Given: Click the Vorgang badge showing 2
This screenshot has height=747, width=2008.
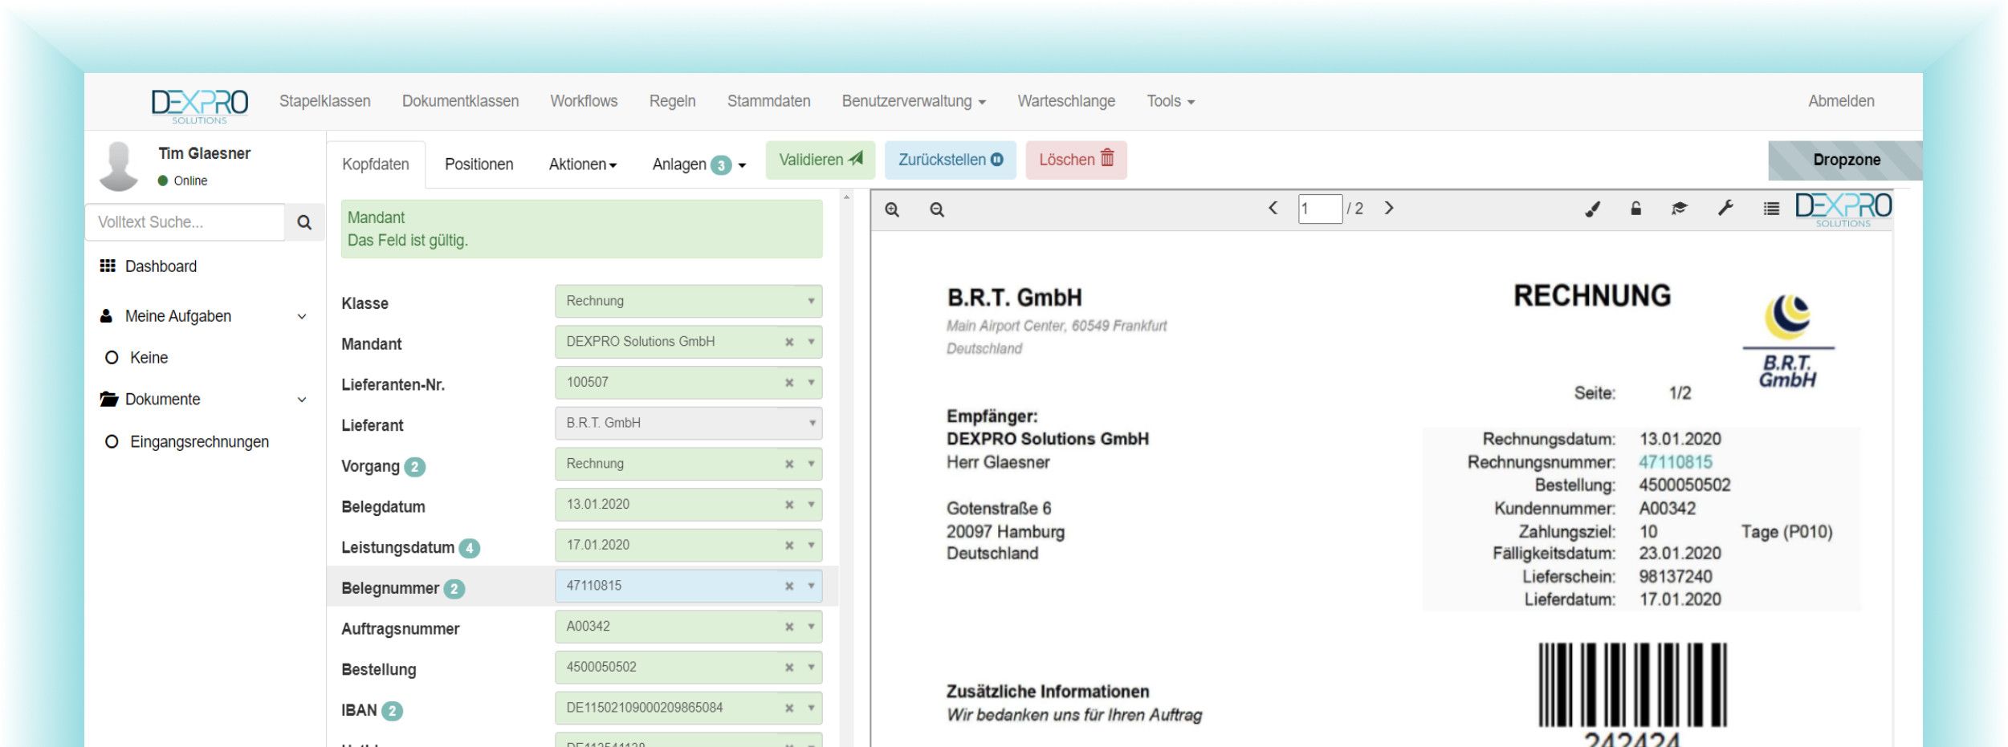Looking at the screenshot, I should [414, 467].
